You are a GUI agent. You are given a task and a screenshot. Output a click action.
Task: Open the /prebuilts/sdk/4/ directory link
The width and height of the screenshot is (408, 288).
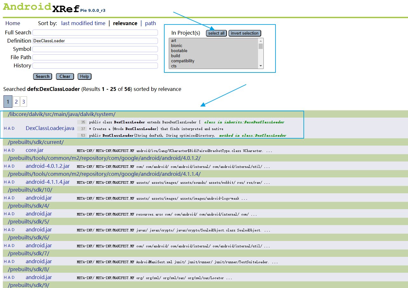coord(29,206)
